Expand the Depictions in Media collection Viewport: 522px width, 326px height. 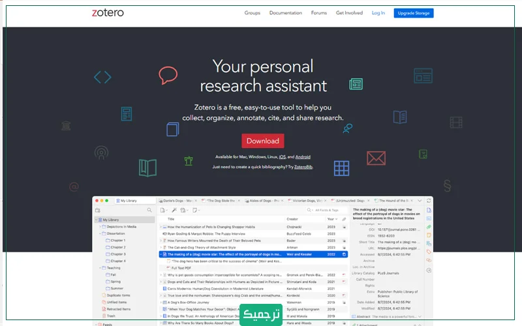tap(100, 226)
